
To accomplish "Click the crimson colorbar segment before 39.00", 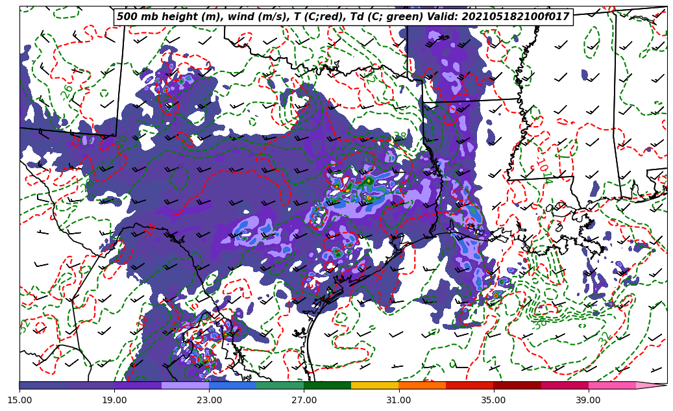I will tap(564, 385).
